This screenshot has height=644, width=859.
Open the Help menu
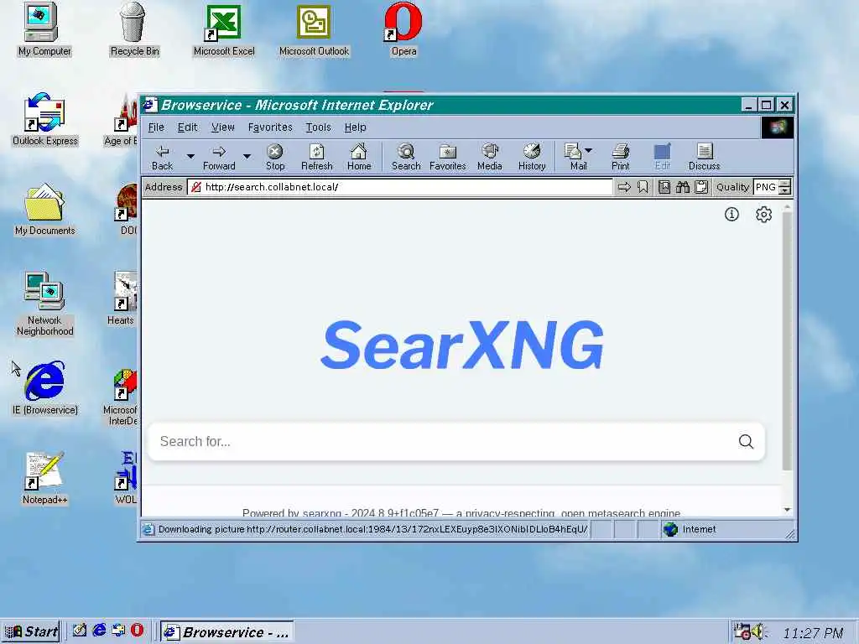click(x=355, y=127)
